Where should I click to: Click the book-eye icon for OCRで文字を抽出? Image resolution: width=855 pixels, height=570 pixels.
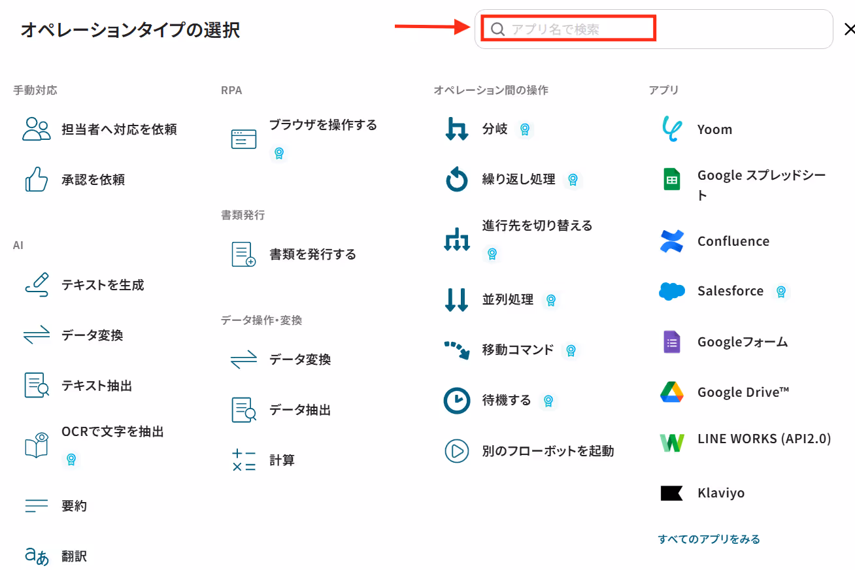coord(37,444)
